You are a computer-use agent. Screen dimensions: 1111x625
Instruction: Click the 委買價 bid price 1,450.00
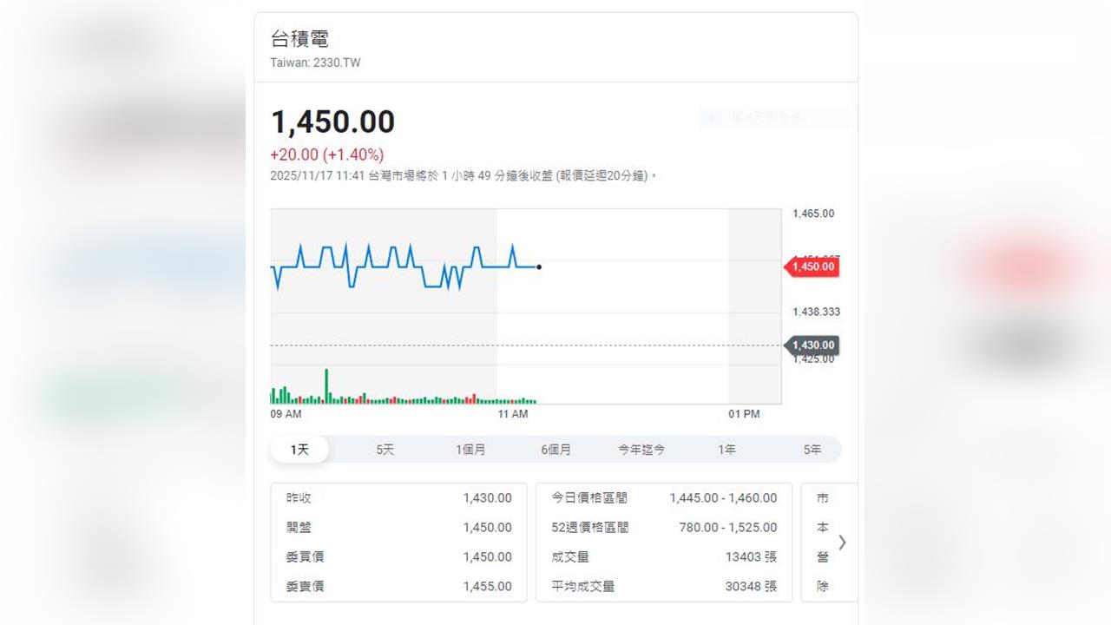click(488, 556)
